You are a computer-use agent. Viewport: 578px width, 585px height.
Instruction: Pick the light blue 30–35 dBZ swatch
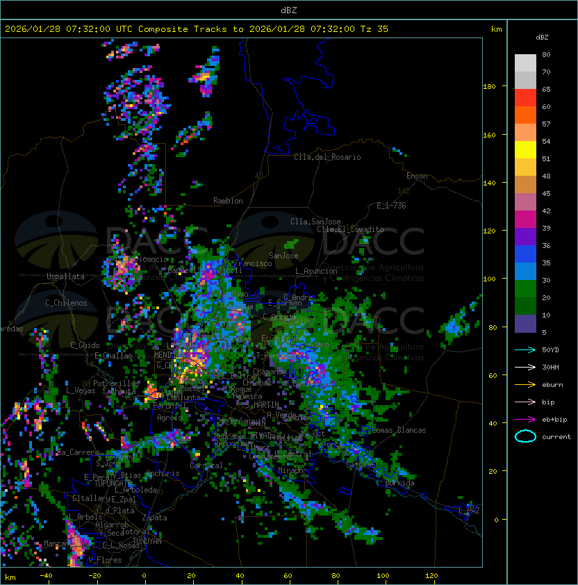click(525, 271)
